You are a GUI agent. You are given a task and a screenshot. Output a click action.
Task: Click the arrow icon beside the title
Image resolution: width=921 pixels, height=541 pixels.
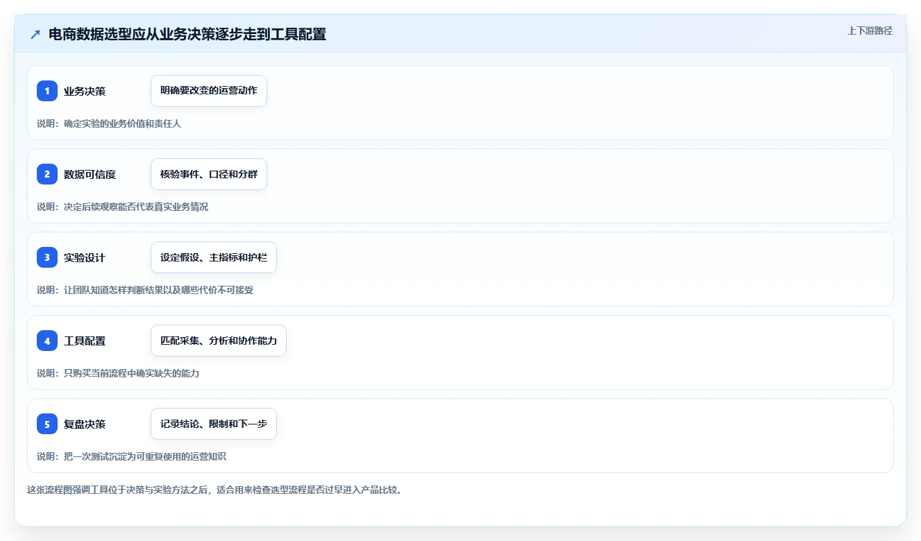pyautogui.click(x=35, y=35)
